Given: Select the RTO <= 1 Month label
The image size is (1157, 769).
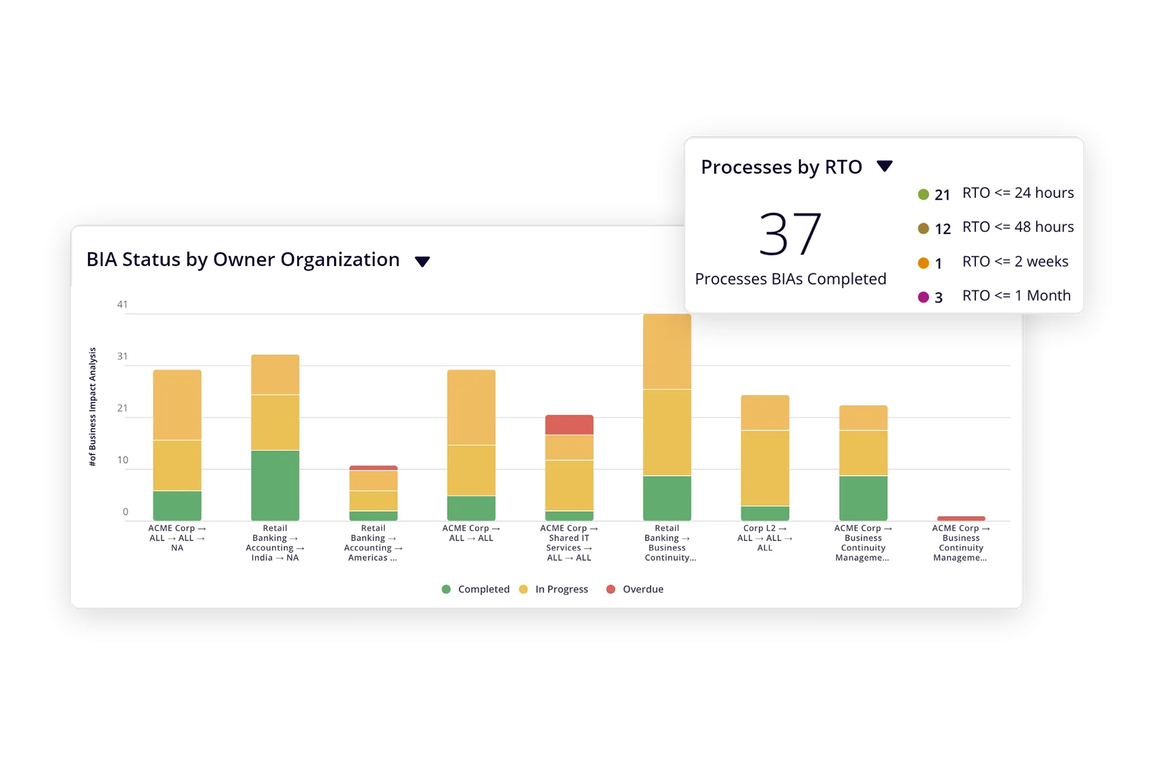Looking at the screenshot, I should pos(1016,295).
